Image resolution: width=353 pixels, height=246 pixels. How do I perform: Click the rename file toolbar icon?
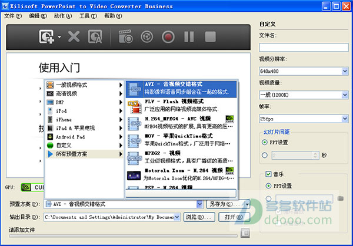(x=95, y=36)
